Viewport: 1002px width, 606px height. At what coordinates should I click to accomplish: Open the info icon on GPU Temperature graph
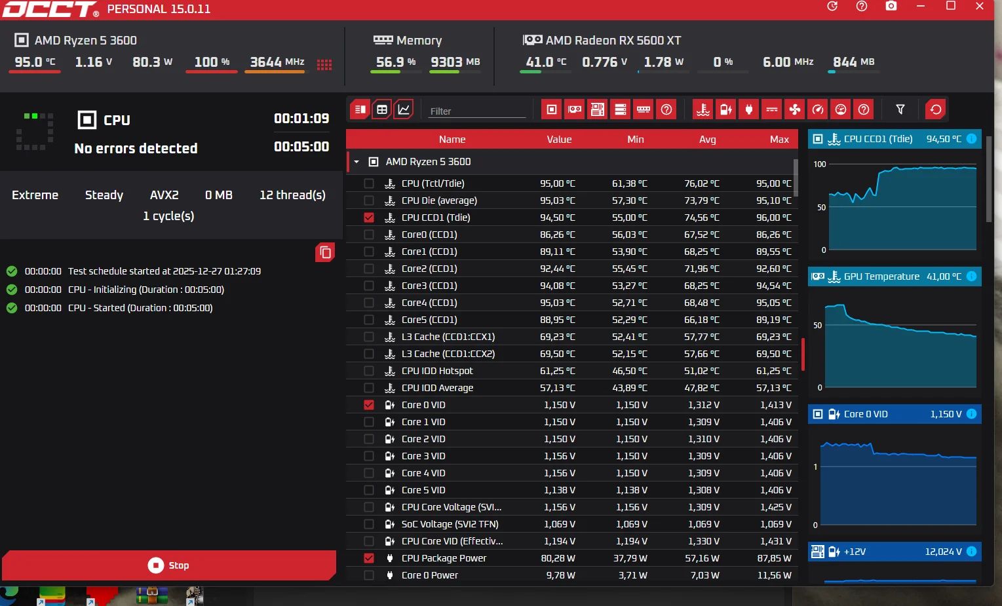pyautogui.click(x=971, y=276)
